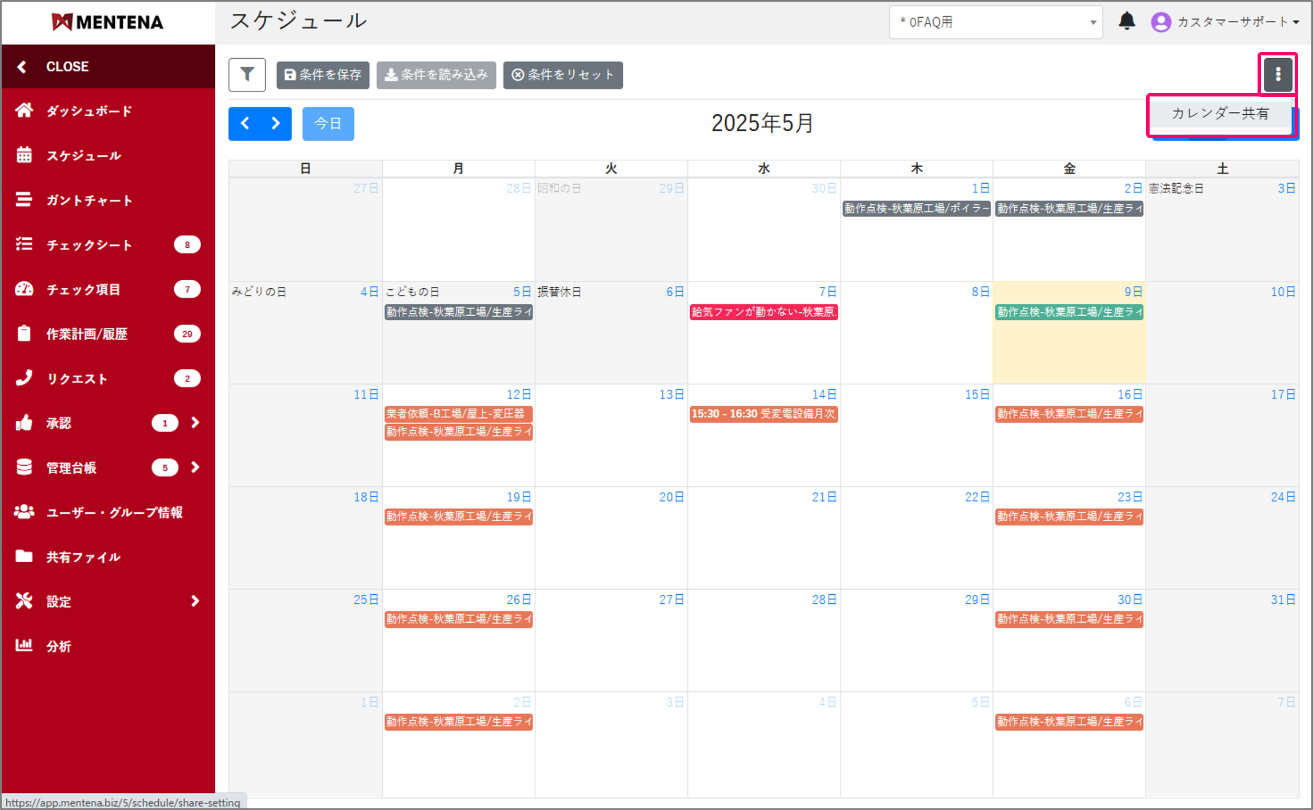Open the Gantt chart sidebar item
The width and height of the screenshot is (1313, 810).
(89, 200)
